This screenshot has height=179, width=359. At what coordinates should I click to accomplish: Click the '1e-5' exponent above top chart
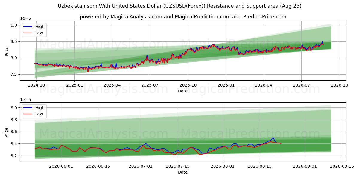click(25, 18)
